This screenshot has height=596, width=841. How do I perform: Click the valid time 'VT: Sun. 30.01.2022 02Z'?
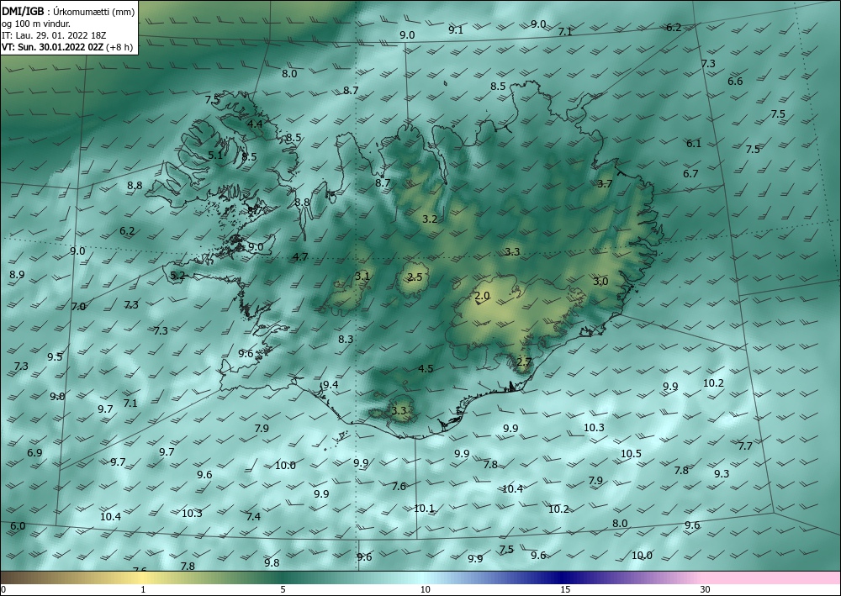(52, 47)
